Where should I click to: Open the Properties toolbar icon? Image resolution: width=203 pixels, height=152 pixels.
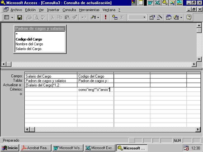[x=152, y=17]
